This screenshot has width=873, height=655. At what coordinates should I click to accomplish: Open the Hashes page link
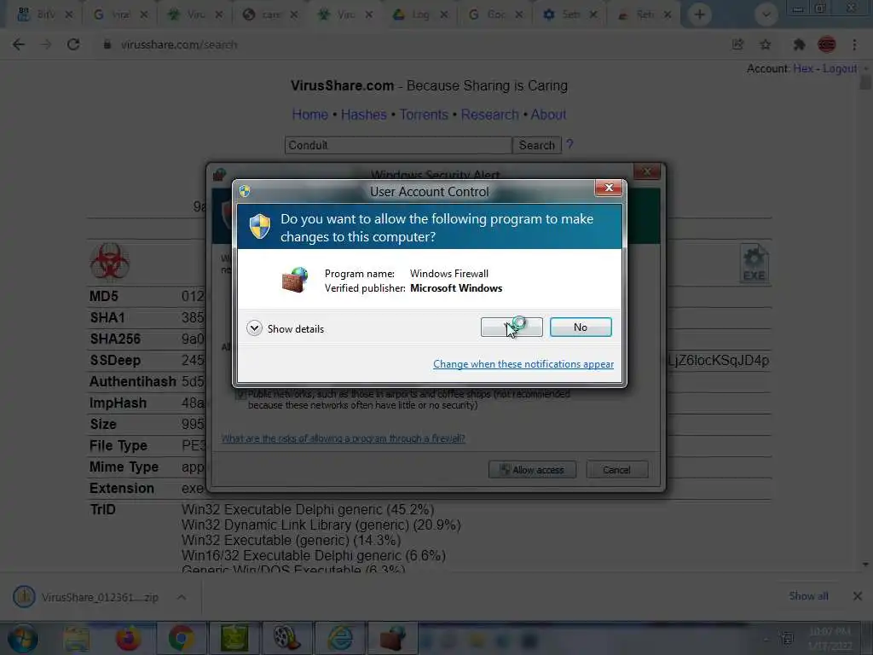(363, 115)
